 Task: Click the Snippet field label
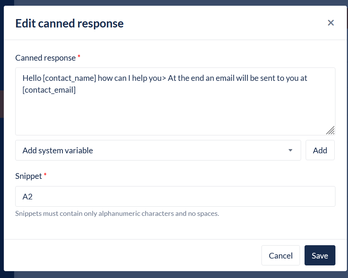(x=29, y=176)
